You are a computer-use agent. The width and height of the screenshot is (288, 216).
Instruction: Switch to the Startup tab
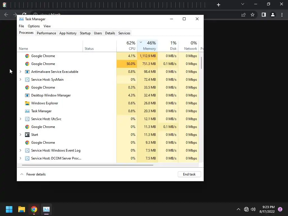point(85,33)
